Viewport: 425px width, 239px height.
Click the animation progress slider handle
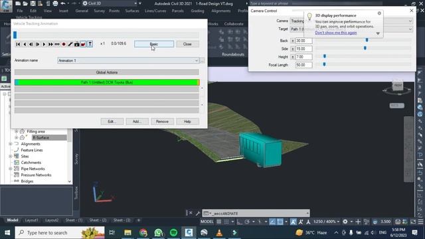15,35
